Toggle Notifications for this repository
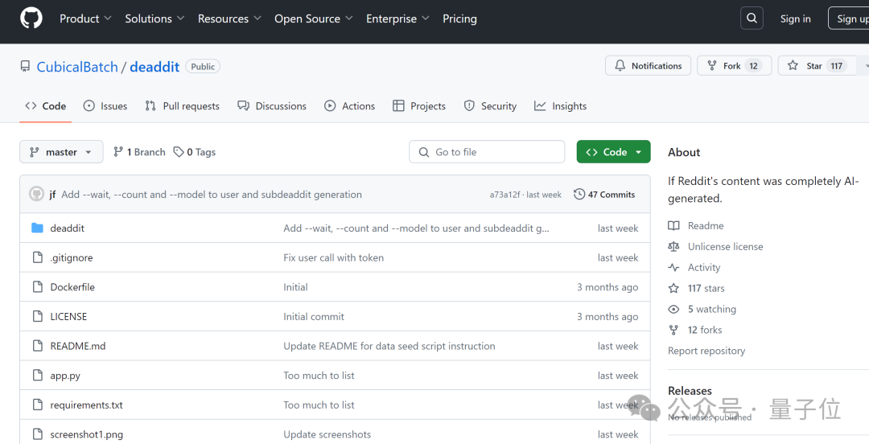This screenshot has height=444, width=869. (x=649, y=66)
